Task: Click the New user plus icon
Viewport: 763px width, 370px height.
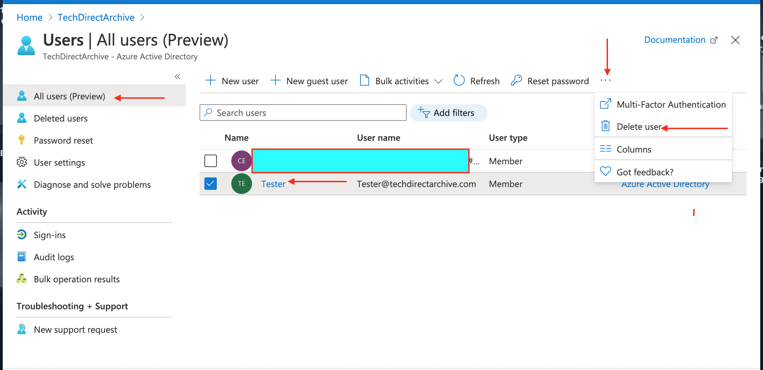Action: click(210, 81)
